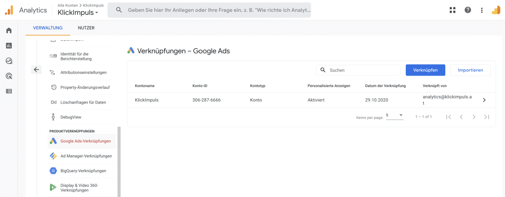Click into the top Analytics search bar

pos(209,10)
